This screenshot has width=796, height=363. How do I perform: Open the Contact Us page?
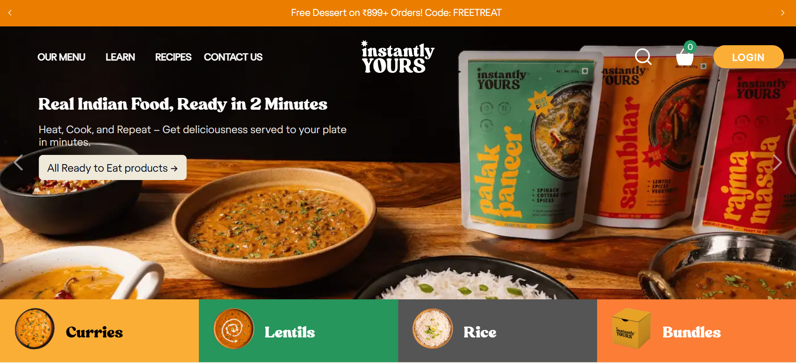coord(233,57)
